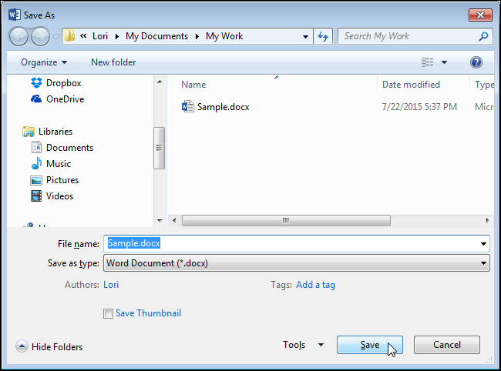Click navigation pane scroll down arrow
The width and height of the screenshot is (501, 371).
click(x=160, y=220)
